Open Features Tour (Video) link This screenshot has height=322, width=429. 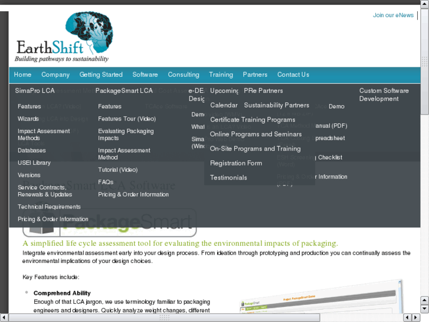tap(127, 119)
